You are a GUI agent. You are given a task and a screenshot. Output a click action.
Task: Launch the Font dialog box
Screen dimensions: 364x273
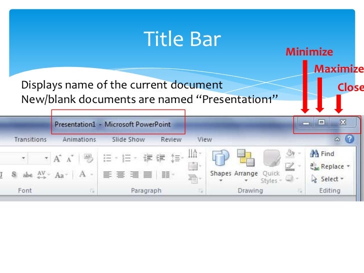(x=92, y=191)
